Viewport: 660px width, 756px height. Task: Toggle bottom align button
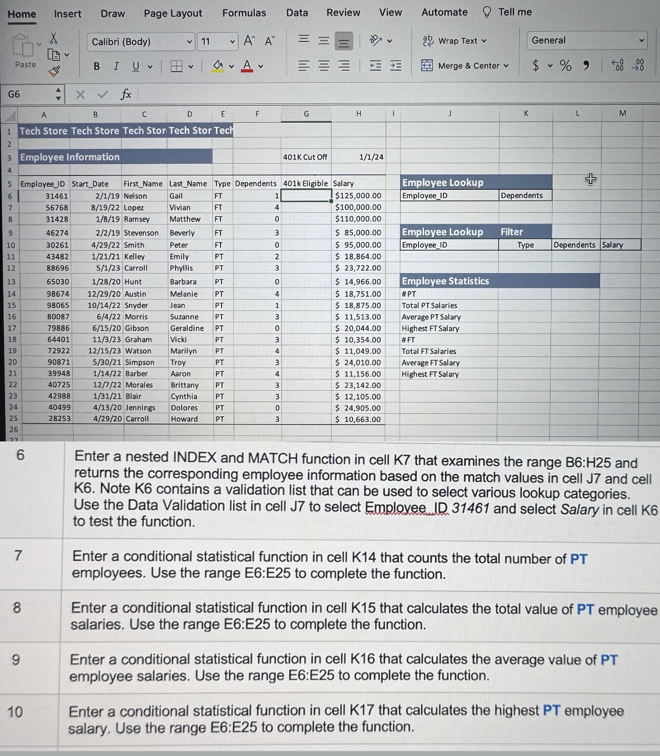tap(344, 41)
